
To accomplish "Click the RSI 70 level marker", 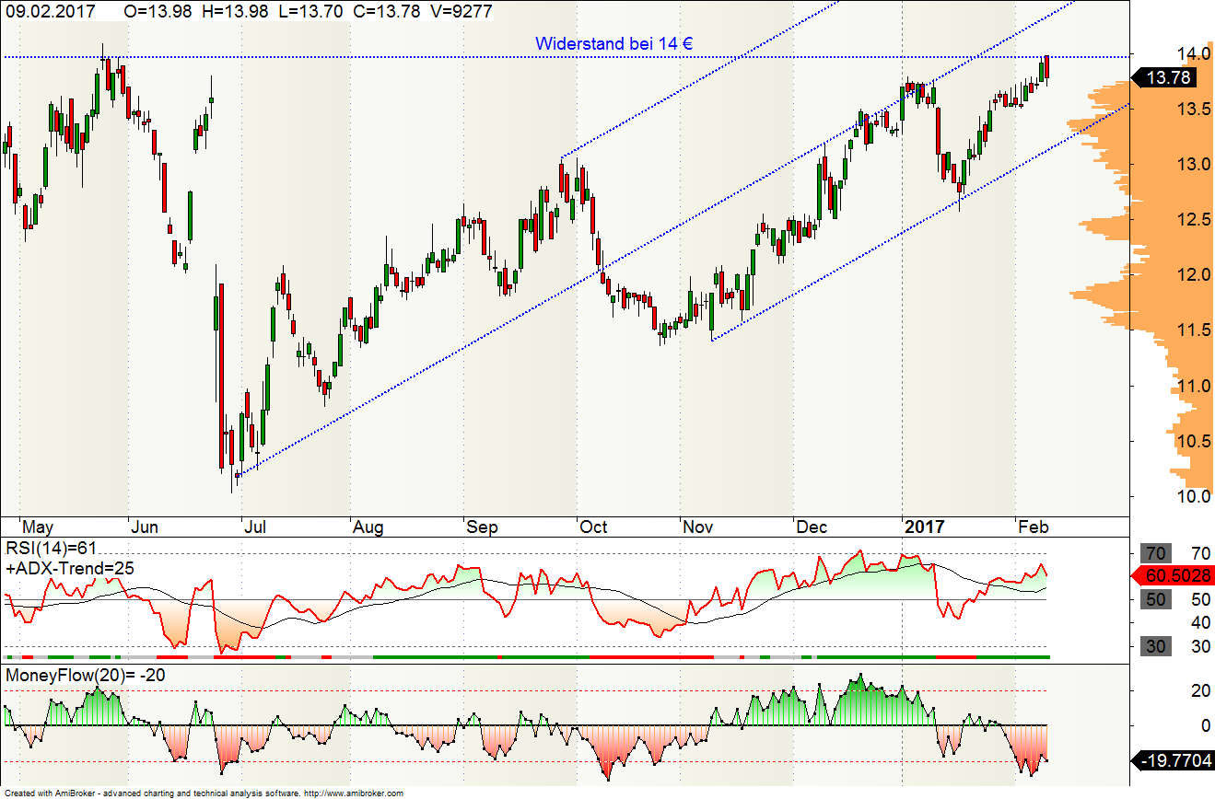I will point(1156,553).
